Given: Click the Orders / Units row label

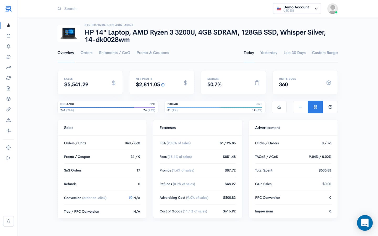Looking at the screenshot, I should [75, 143].
